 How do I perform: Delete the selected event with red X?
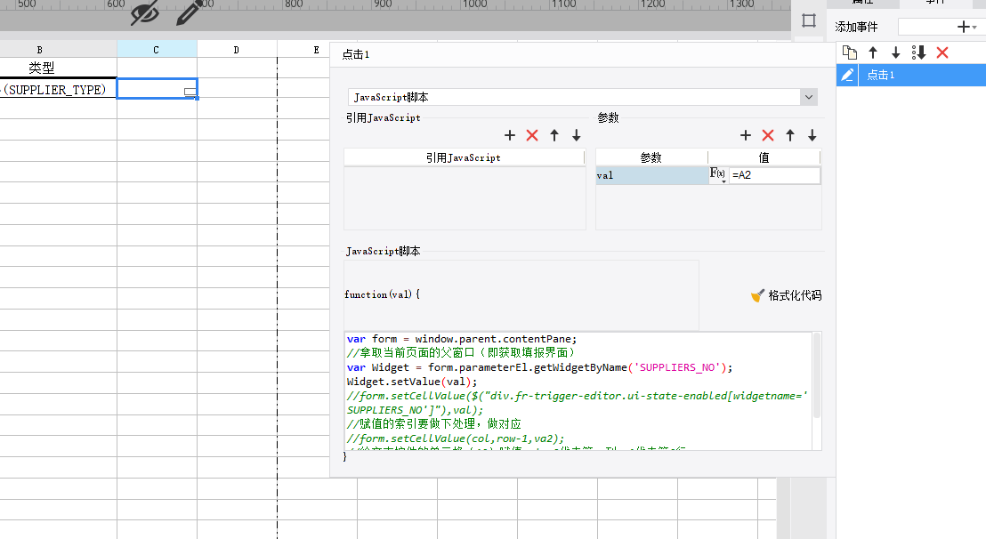(942, 52)
